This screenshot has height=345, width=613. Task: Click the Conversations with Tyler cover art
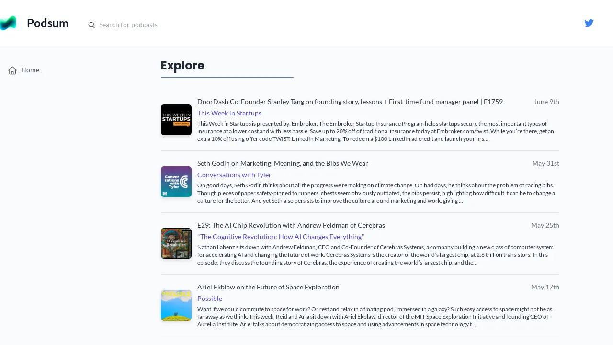(176, 182)
